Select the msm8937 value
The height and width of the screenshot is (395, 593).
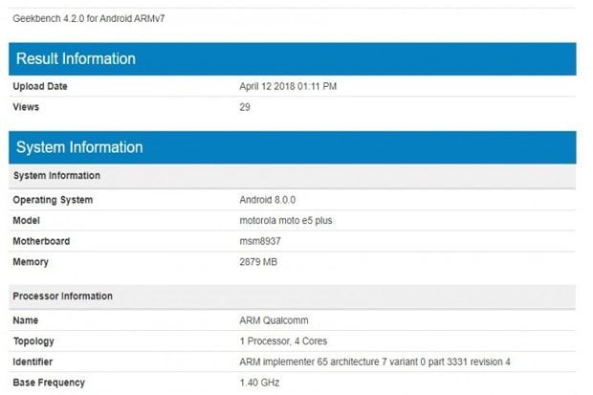coord(260,241)
